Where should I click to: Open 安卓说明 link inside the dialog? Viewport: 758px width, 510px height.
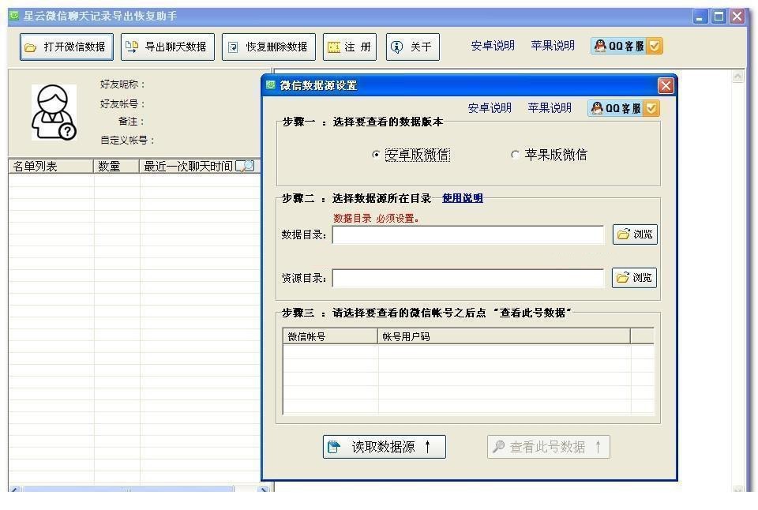[490, 108]
